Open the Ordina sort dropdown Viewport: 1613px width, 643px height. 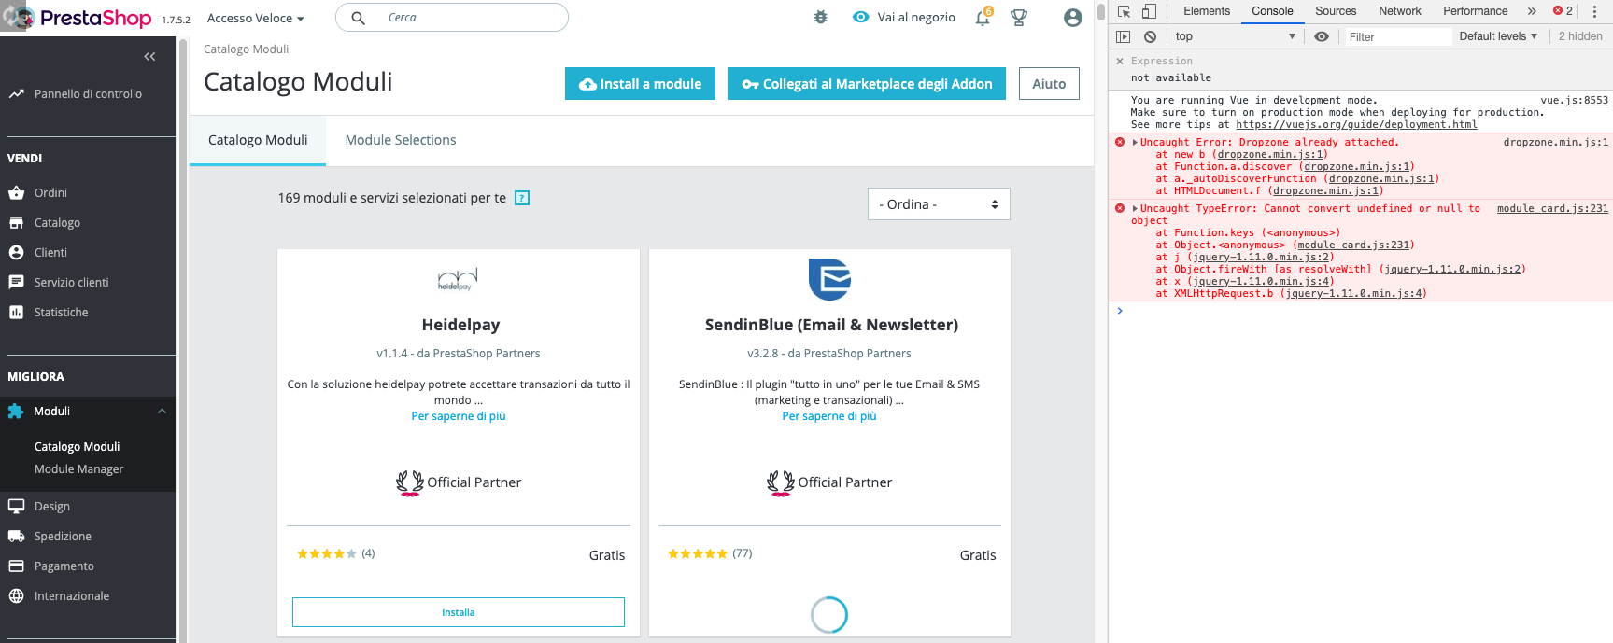[x=939, y=204]
